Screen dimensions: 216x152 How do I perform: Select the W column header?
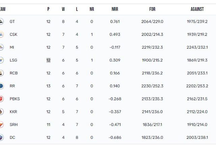pos(63,9)
